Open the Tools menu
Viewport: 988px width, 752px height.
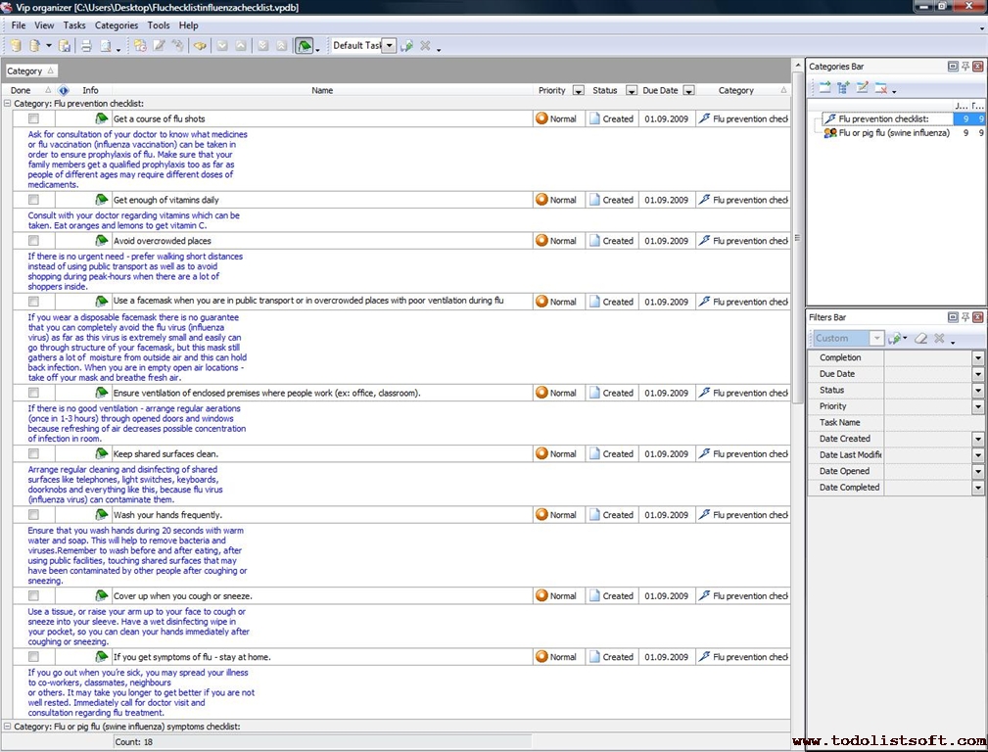pyautogui.click(x=158, y=25)
